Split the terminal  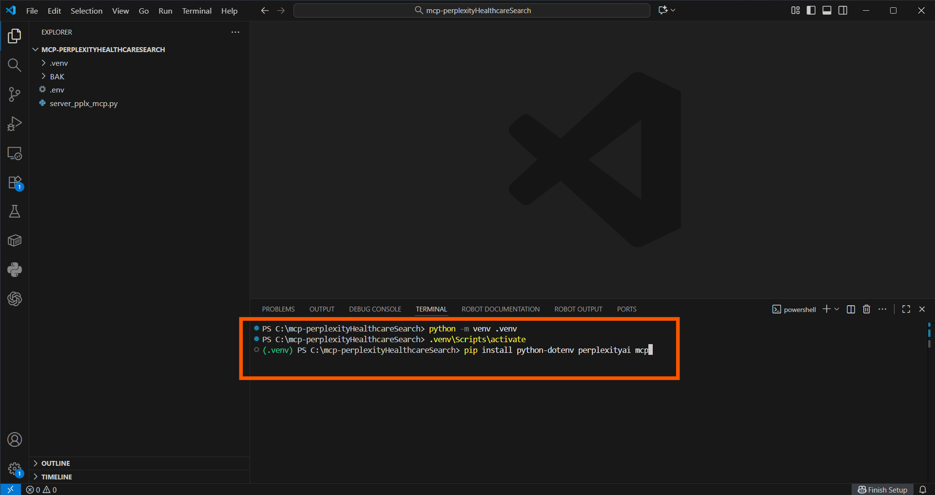(x=851, y=309)
